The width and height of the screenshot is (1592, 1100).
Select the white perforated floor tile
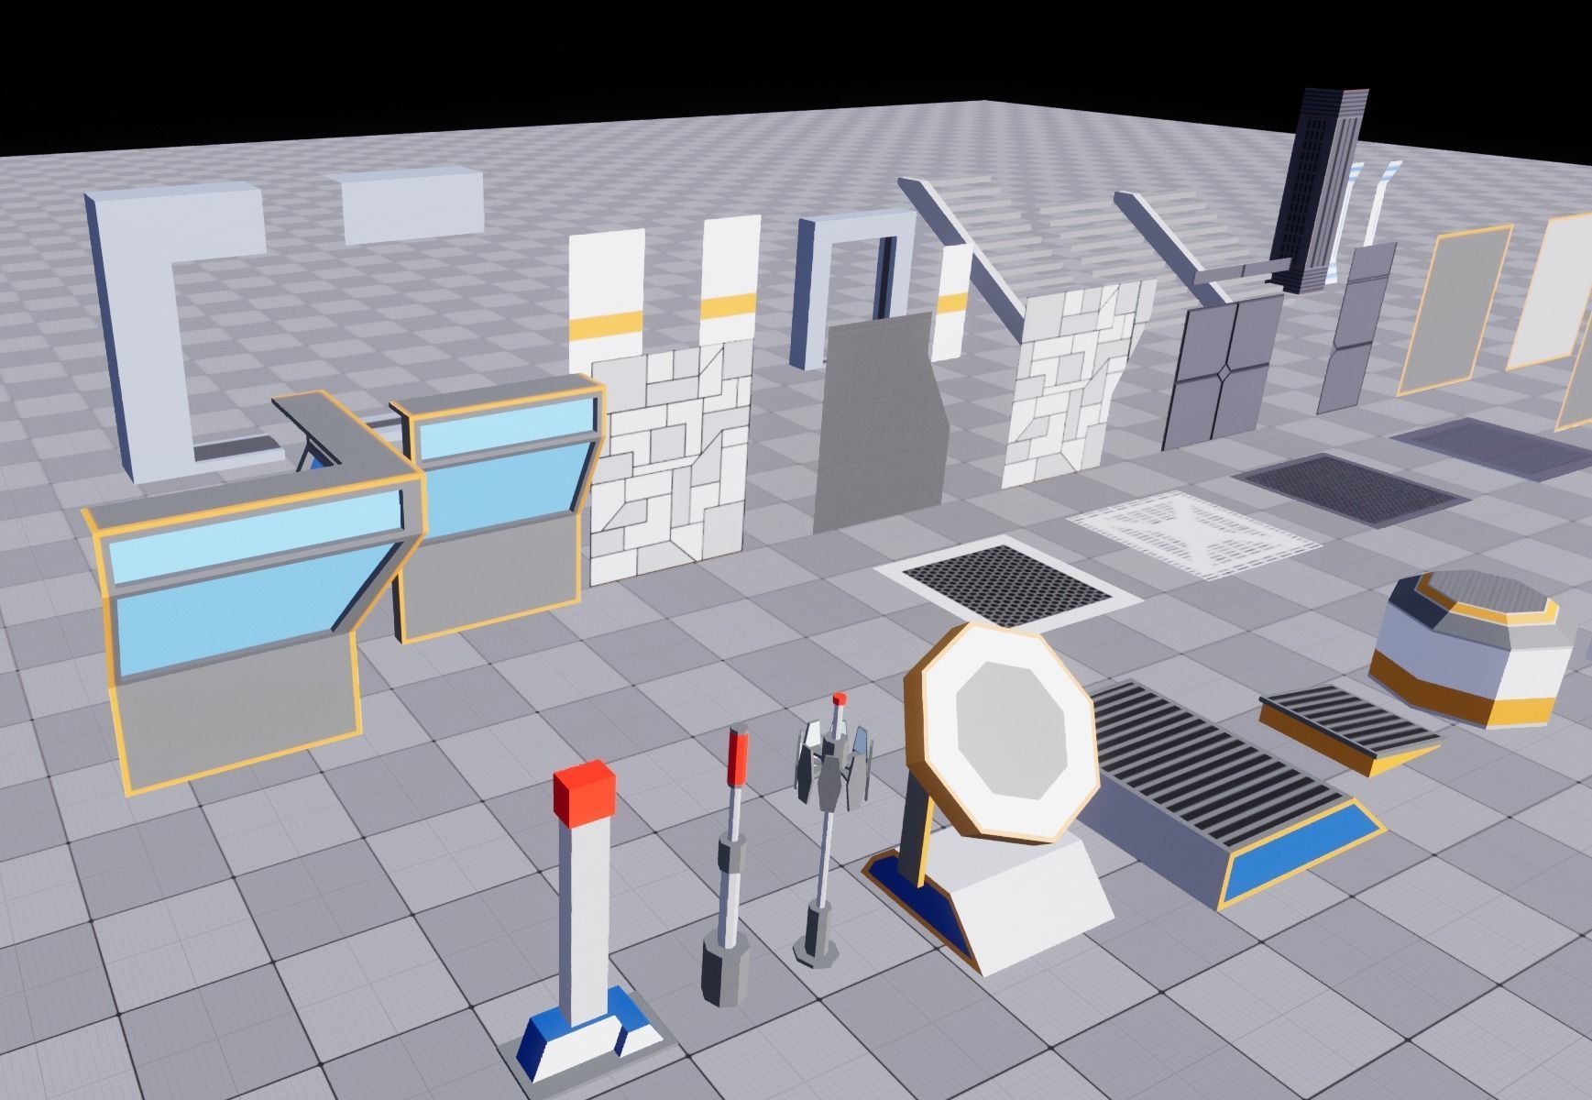coord(1196,533)
